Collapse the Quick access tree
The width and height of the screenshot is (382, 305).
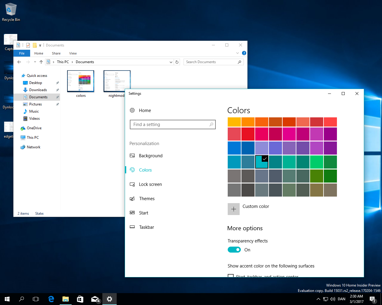(x=19, y=75)
